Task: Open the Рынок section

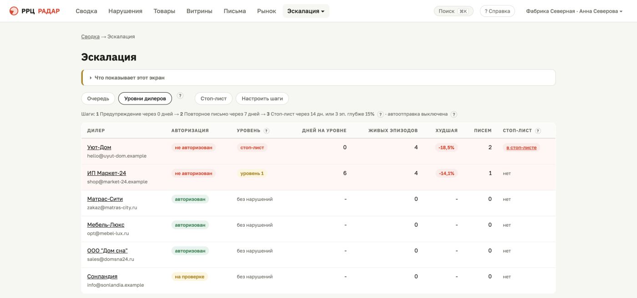Action: pos(267,11)
